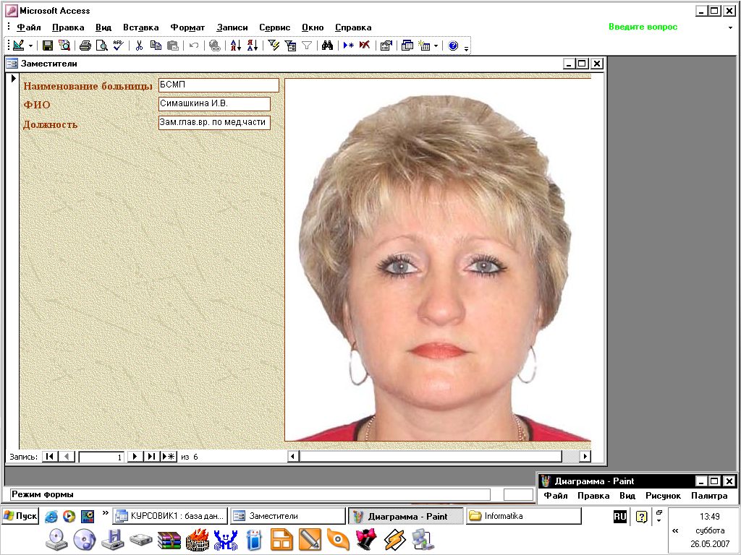Viewport: 741px width, 555px height.
Task: Click the Find binoculars icon
Action: pyautogui.click(x=327, y=46)
